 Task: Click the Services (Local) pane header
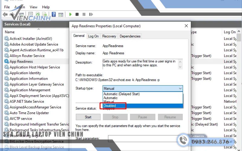pyautogui.click(x=18, y=24)
